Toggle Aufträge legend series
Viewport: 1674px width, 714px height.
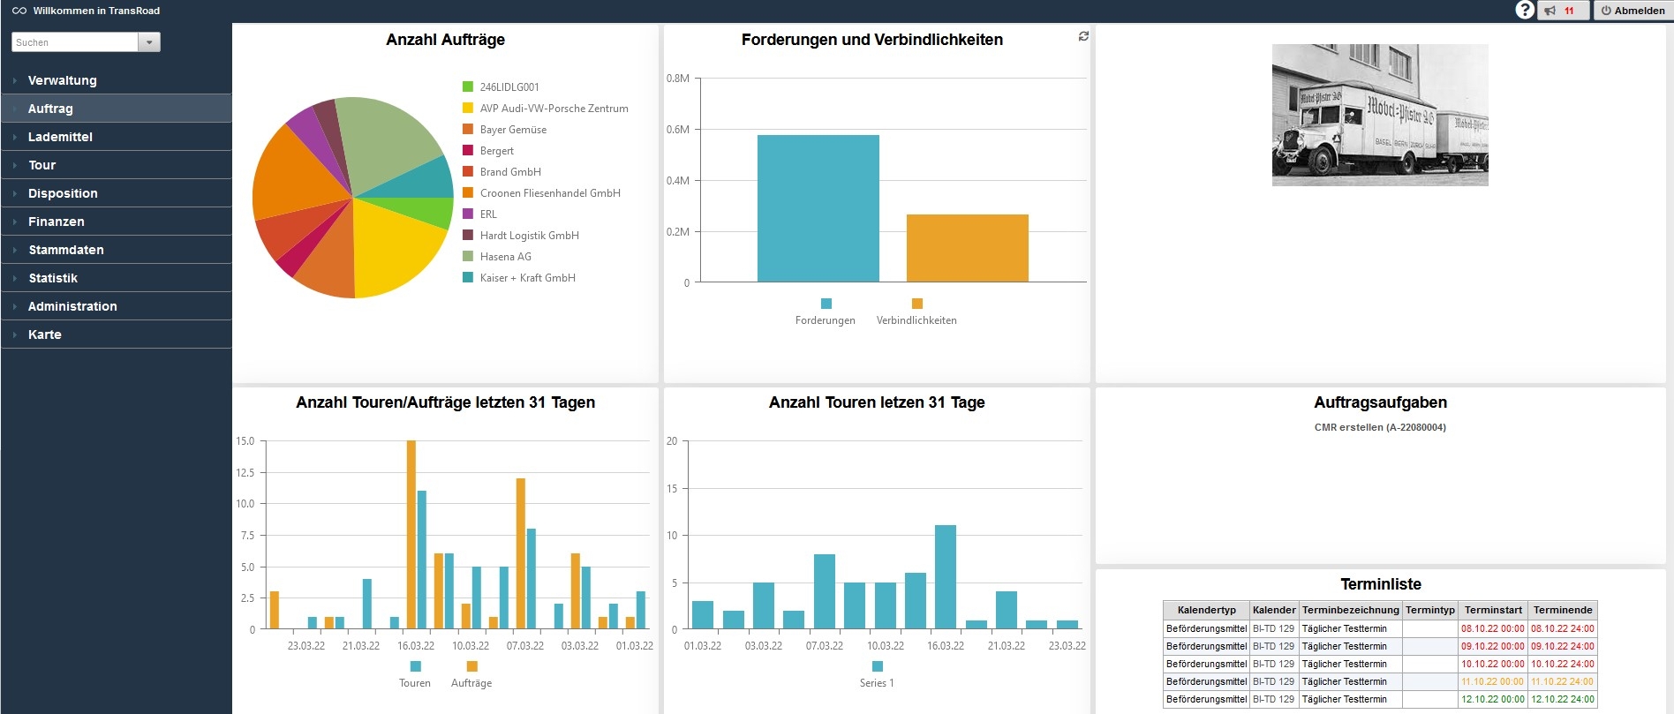[471, 674]
